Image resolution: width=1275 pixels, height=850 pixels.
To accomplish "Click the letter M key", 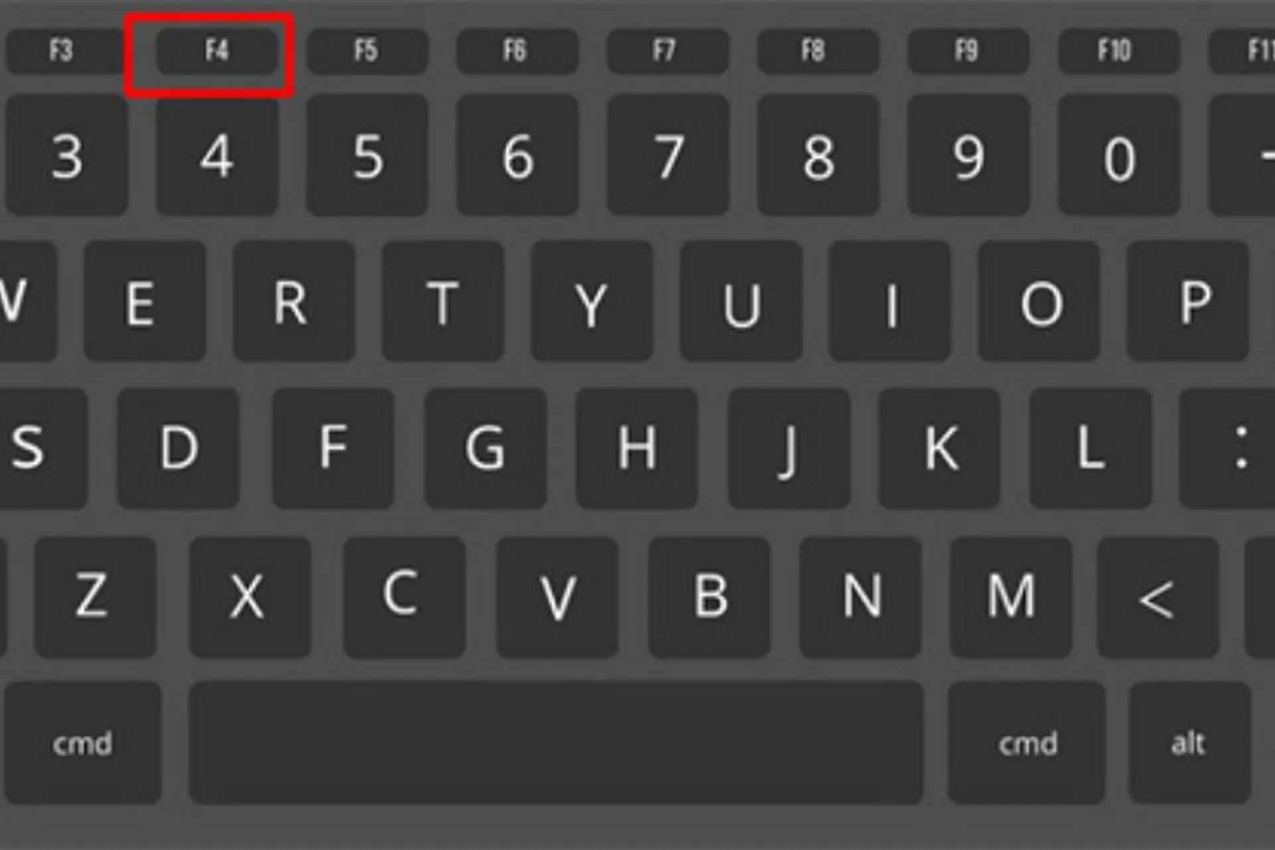I will (1011, 598).
